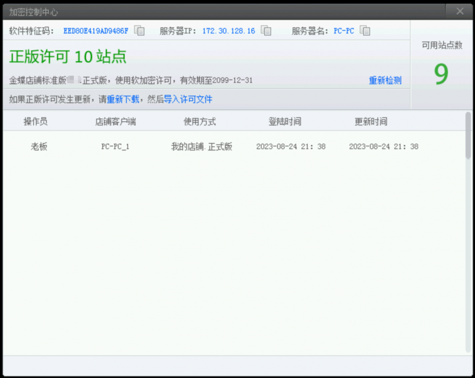Image resolution: width=475 pixels, height=378 pixels.
Task: Click the 重新检测 link
Action: tap(385, 80)
